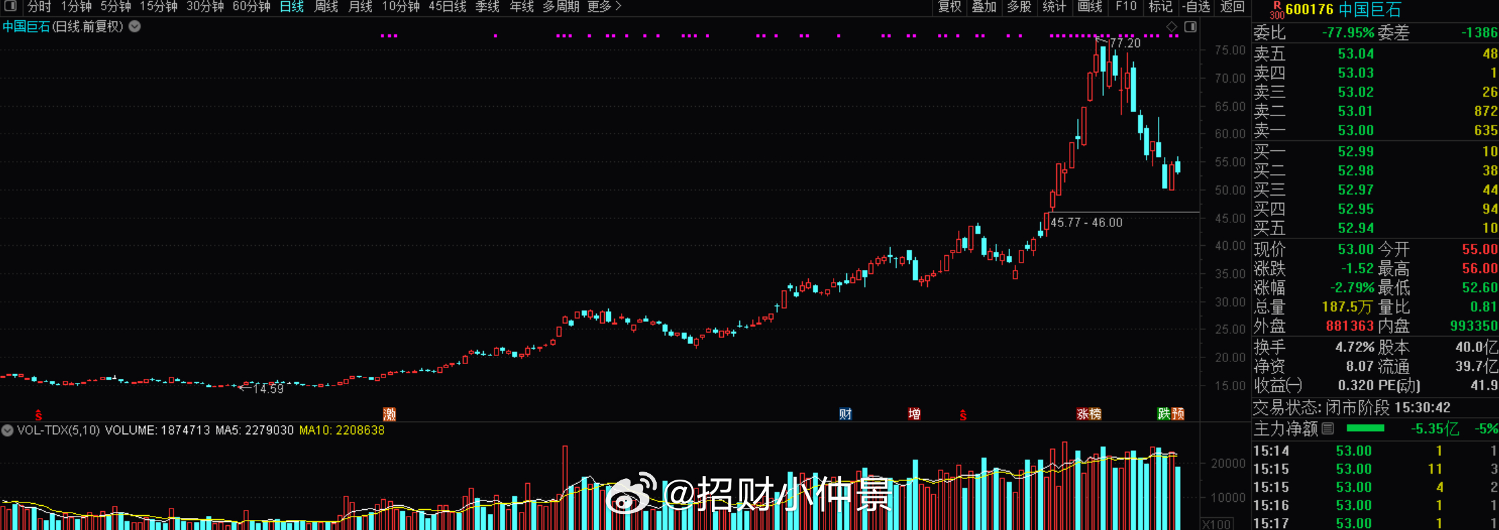Click the 财 financial report marker
Viewport: 1499px width, 530px height.
pos(846,414)
